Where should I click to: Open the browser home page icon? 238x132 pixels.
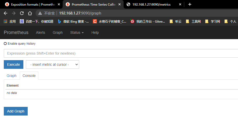point(30,13)
